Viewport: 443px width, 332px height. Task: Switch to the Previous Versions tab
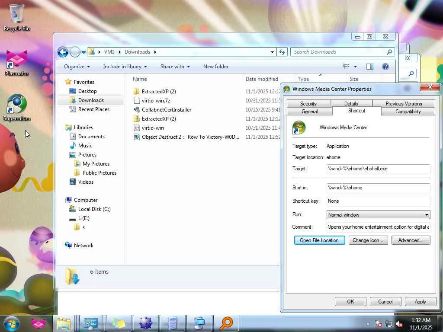pyautogui.click(x=404, y=104)
